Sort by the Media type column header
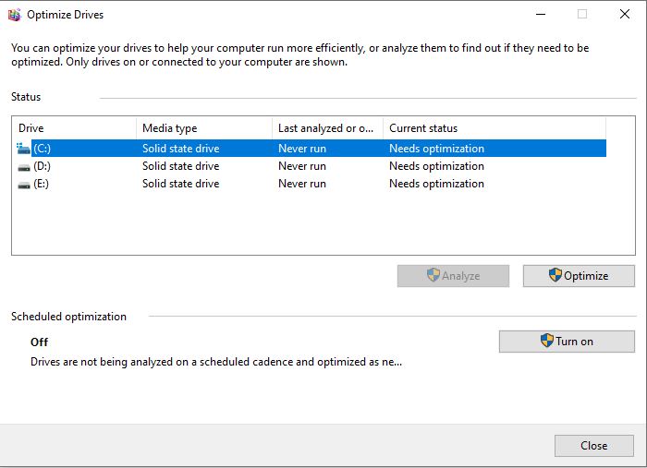The image size is (647, 468). click(x=204, y=128)
